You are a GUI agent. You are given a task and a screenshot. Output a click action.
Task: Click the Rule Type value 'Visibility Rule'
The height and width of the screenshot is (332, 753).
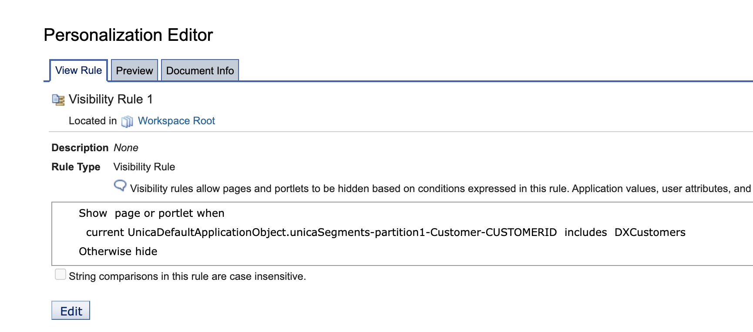(x=144, y=167)
